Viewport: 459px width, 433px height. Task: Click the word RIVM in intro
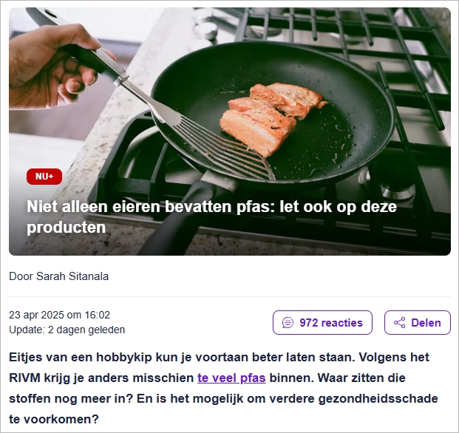click(x=24, y=378)
